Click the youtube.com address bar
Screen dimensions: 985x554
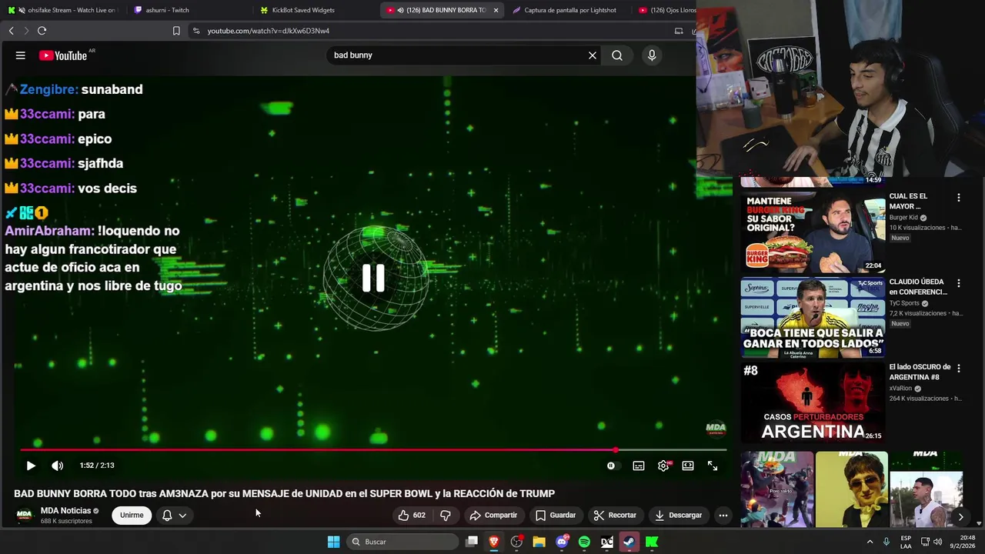(x=431, y=31)
